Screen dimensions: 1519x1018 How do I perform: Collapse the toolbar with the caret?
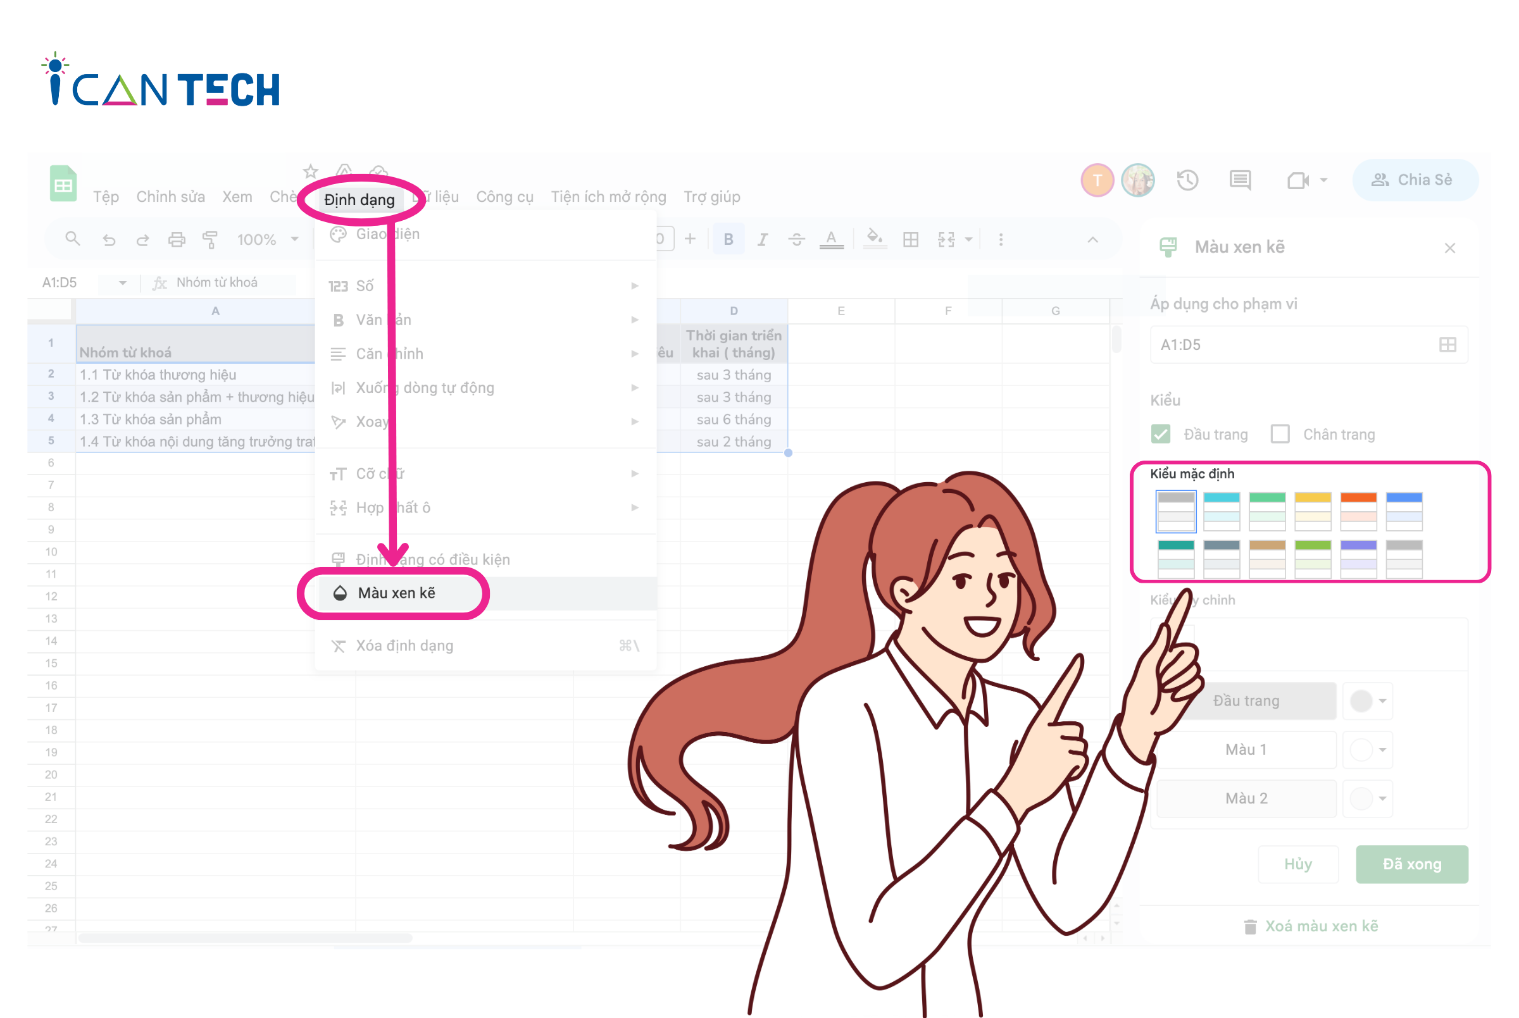1093,240
